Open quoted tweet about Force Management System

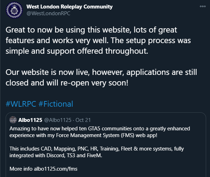click(106, 145)
